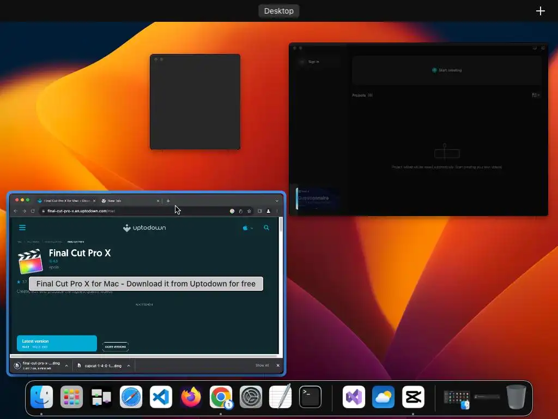Click the Latest version download button
The width and height of the screenshot is (558, 419).
click(x=57, y=344)
